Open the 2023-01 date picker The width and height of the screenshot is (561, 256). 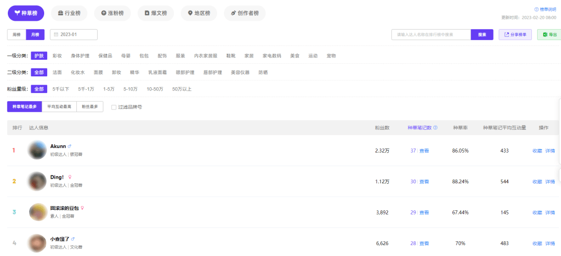click(74, 35)
